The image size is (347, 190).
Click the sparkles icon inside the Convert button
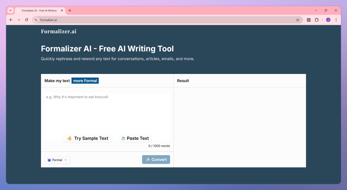148,159
